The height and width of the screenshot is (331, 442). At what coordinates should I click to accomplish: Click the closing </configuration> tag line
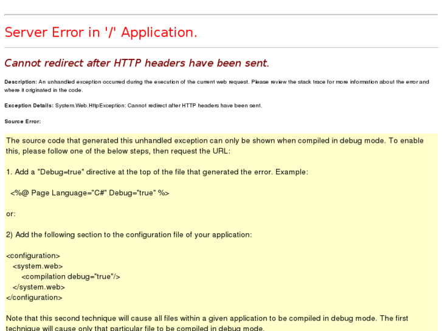(34, 298)
